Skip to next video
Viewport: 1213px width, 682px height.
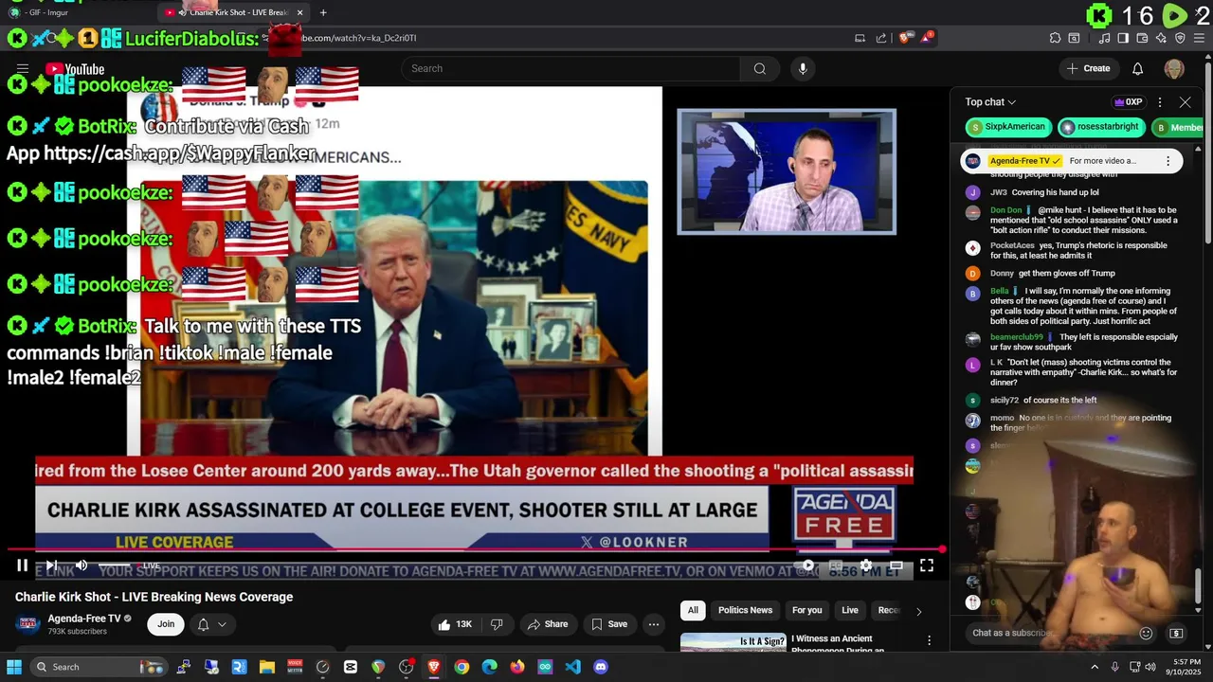(x=51, y=565)
